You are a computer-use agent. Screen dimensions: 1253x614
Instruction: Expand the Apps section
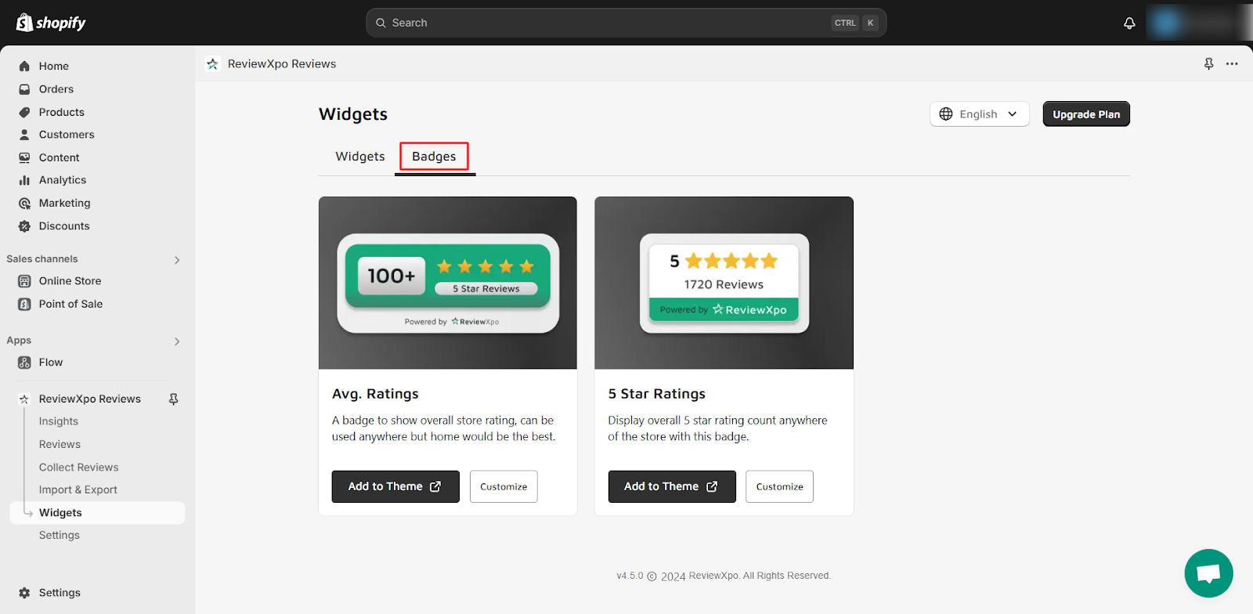pyautogui.click(x=177, y=341)
